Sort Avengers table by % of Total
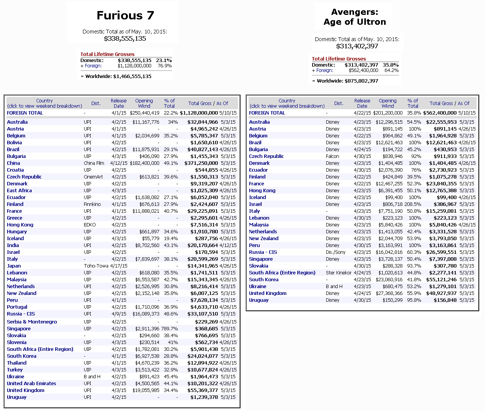 click(413, 104)
